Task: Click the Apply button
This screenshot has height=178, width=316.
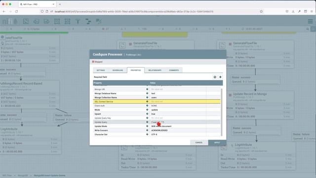Action: 217,142
